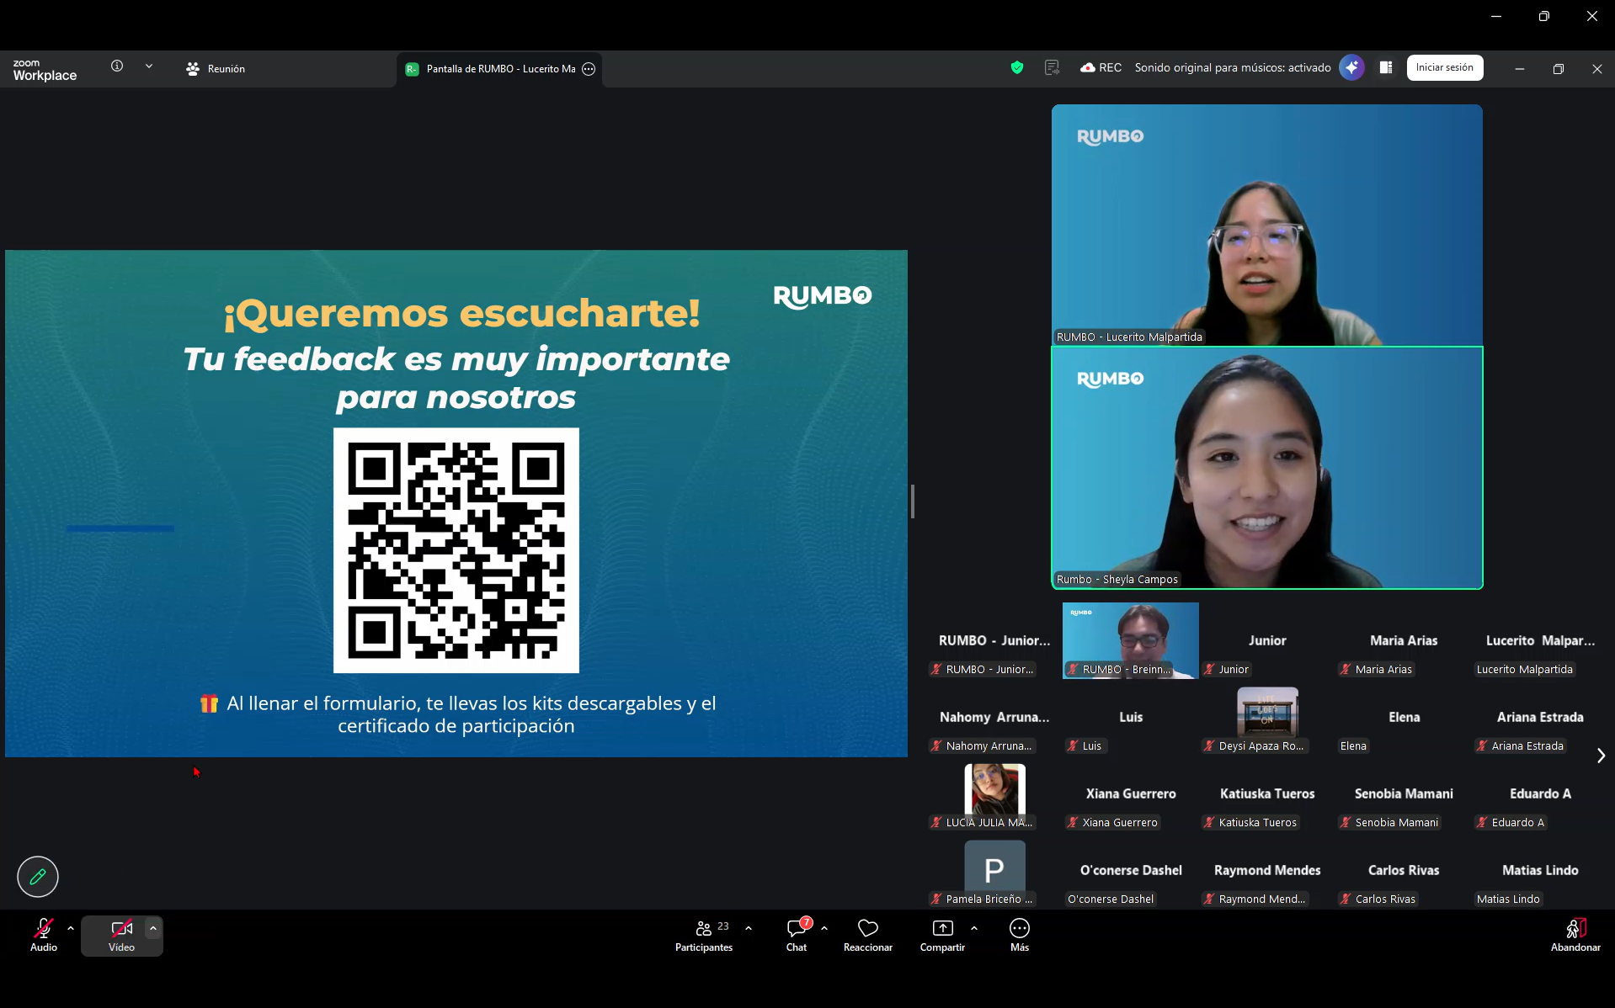Viewport: 1615px width, 1008px height.
Task: Select RUMBO - Lucerito Malpartida video tile
Action: [x=1266, y=225]
